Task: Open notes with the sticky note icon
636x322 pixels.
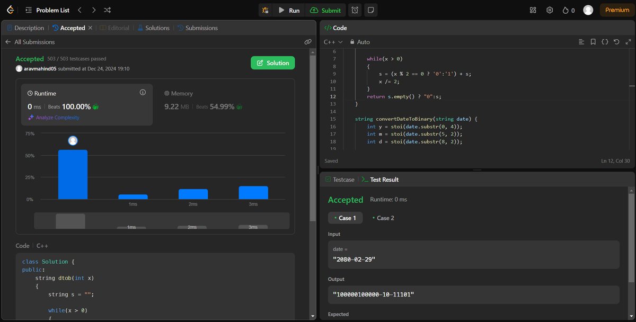Action: click(370, 10)
